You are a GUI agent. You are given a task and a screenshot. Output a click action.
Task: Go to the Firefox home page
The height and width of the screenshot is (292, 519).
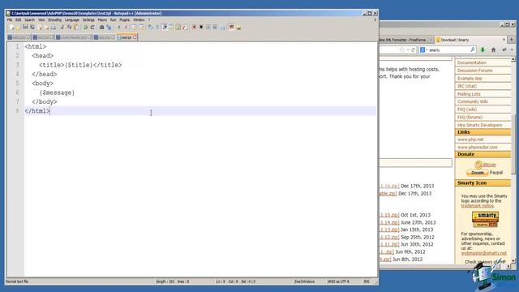[494, 49]
